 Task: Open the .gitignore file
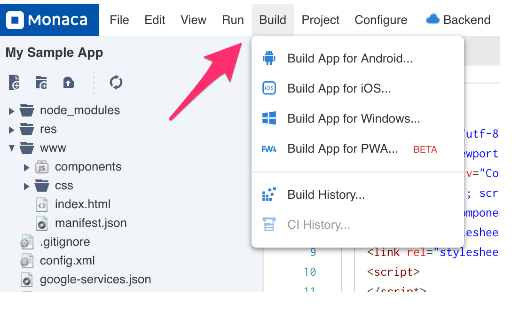pyautogui.click(x=65, y=242)
